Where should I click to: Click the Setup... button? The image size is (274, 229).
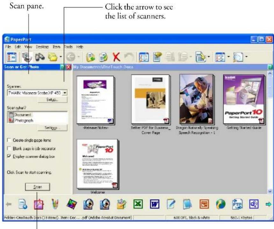(53, 99)
